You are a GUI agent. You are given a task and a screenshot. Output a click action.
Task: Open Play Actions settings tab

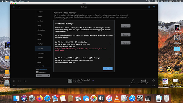pos(41,30)
